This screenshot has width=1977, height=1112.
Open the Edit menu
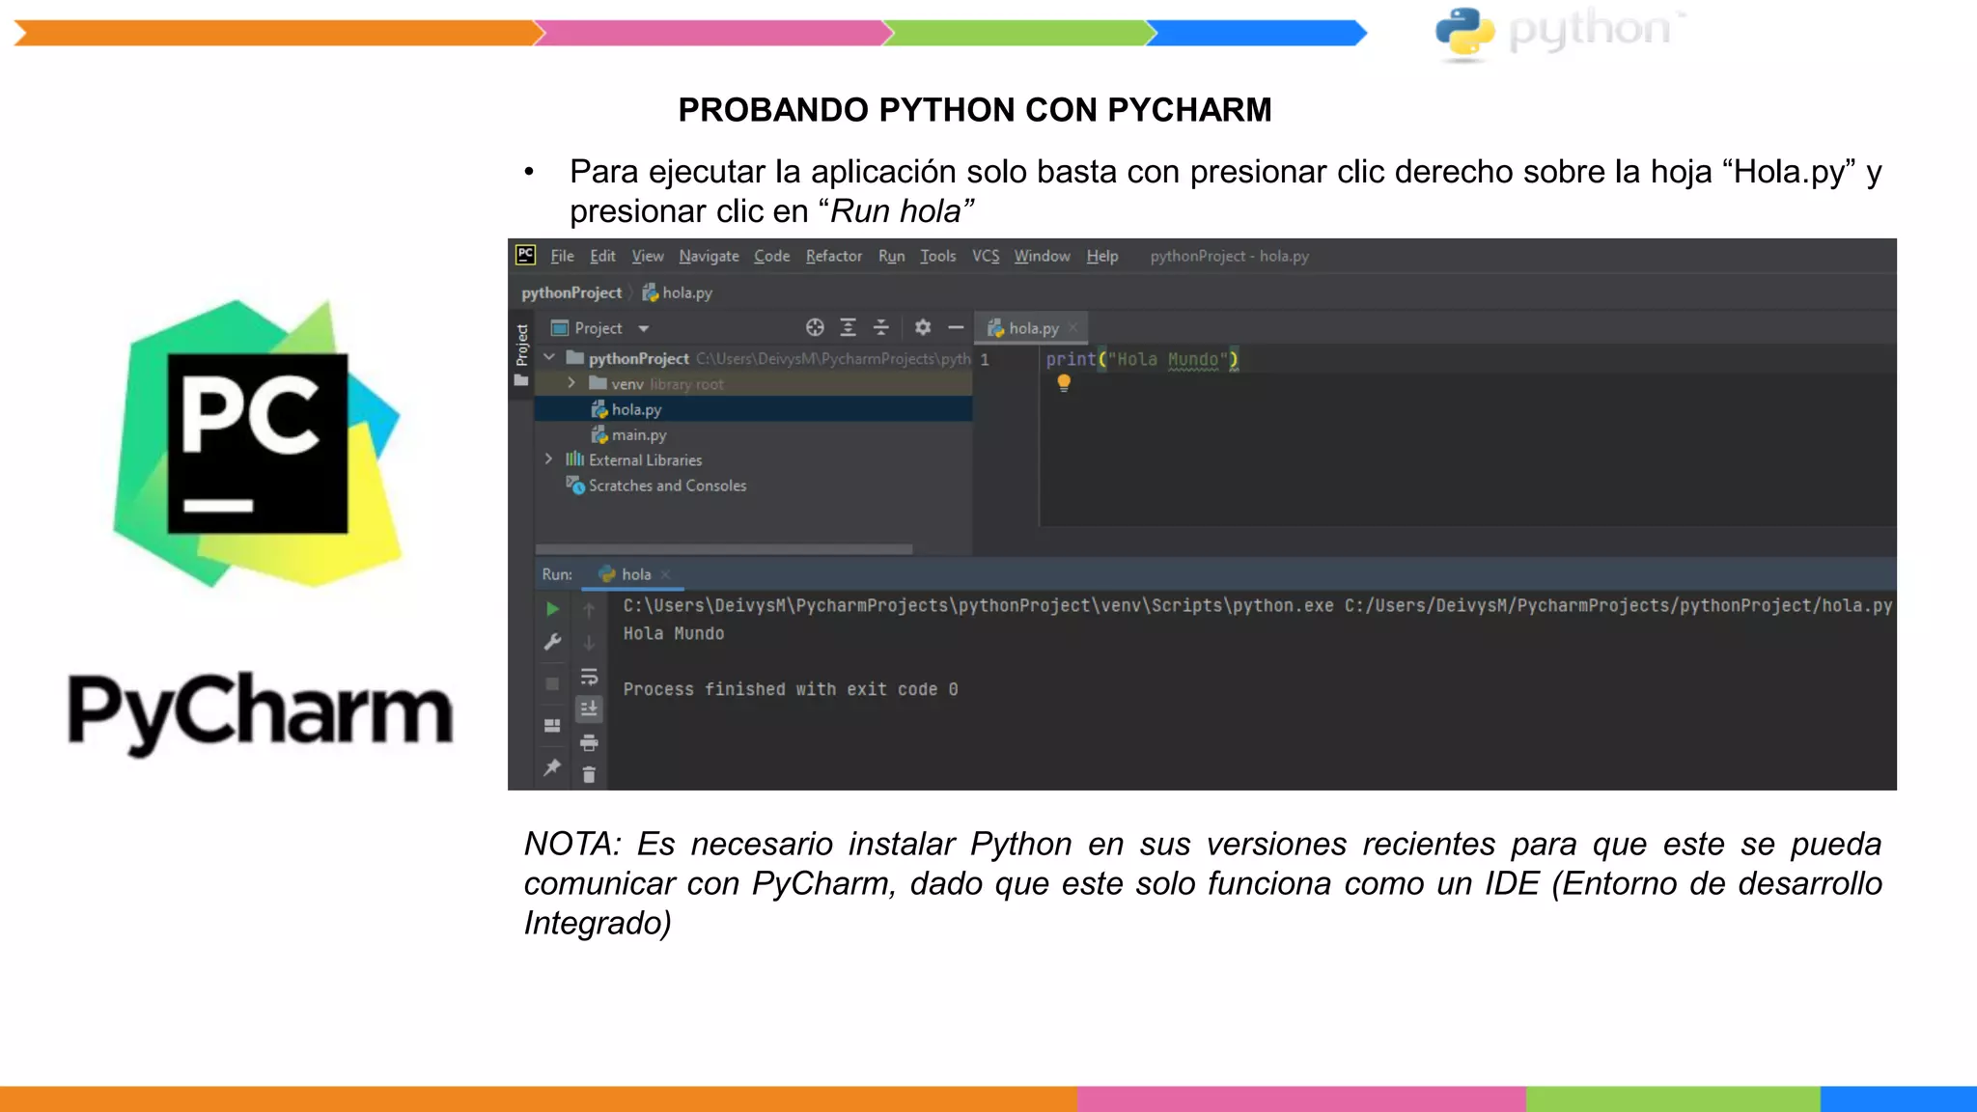click(x=602, y=256)
